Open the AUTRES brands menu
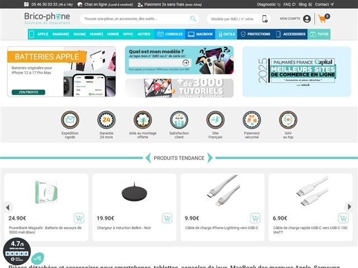The width and height of the screenshot is (358, 268). coord(144,34)
